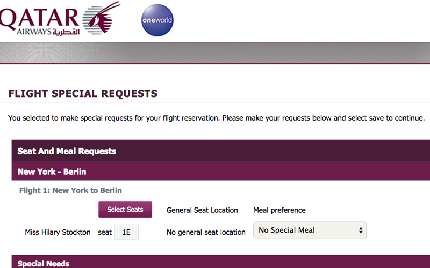The height and width of the screenshot is (268, 430).
Task: Click the gray patterned banner strip
Action: pos(215,53)
